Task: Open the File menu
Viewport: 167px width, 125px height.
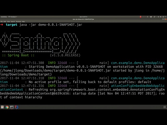Action: 2,22
